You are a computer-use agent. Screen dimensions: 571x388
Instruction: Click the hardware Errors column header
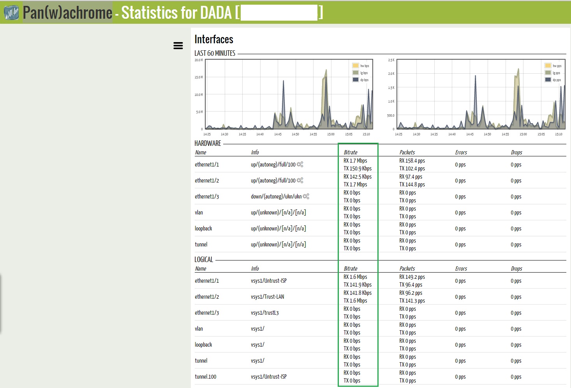pos(461,152)
